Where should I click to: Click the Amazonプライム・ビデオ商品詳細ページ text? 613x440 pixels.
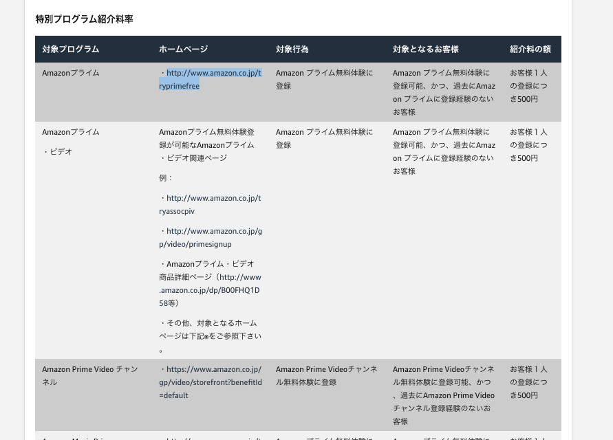coord(206,270)
